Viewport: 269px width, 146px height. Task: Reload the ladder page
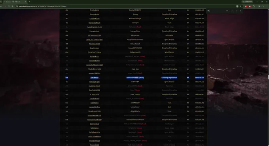tap(9, 6)
